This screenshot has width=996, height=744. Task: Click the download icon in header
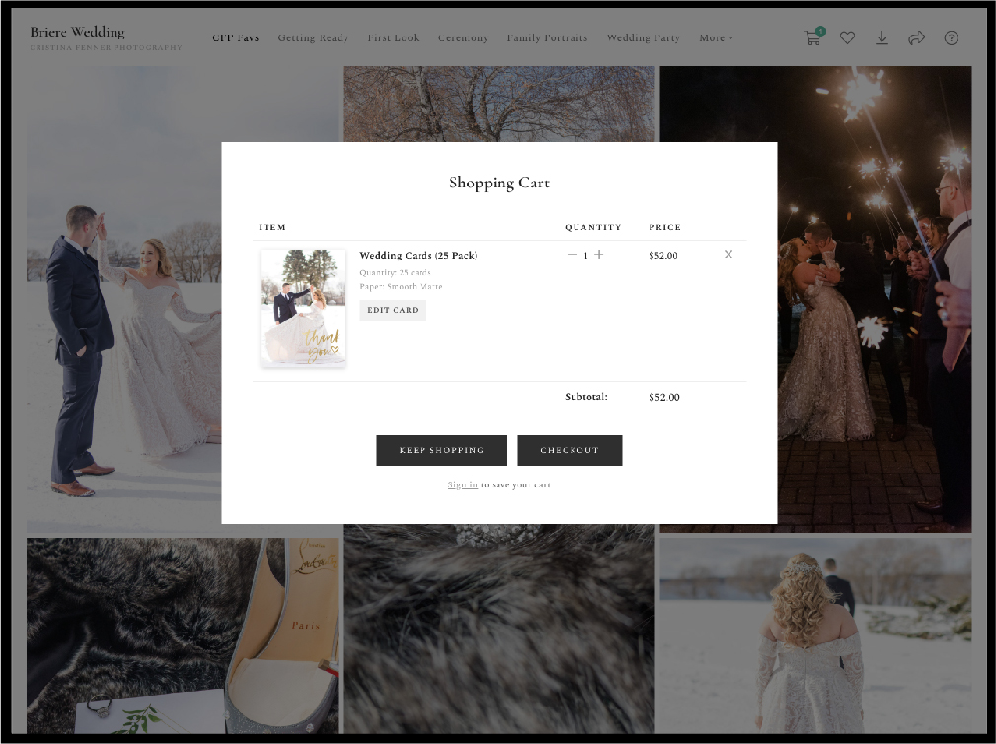881,38
